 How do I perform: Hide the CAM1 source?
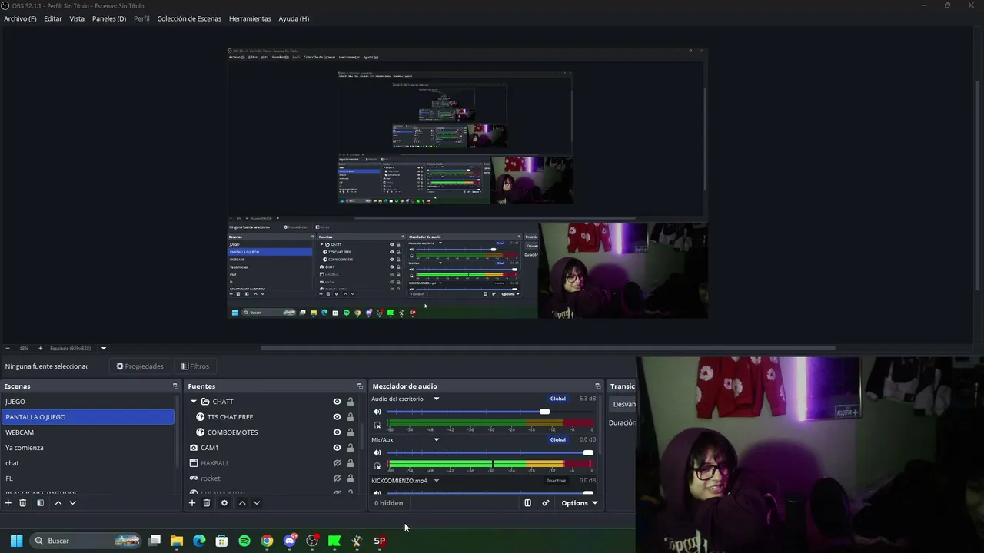337,448
